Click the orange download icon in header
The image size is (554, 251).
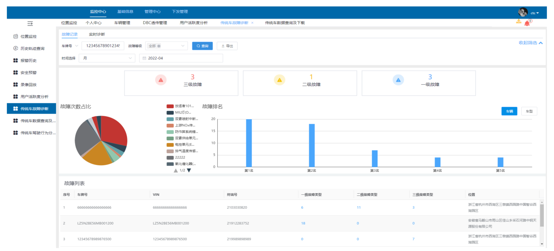click(x=519, y=22)
